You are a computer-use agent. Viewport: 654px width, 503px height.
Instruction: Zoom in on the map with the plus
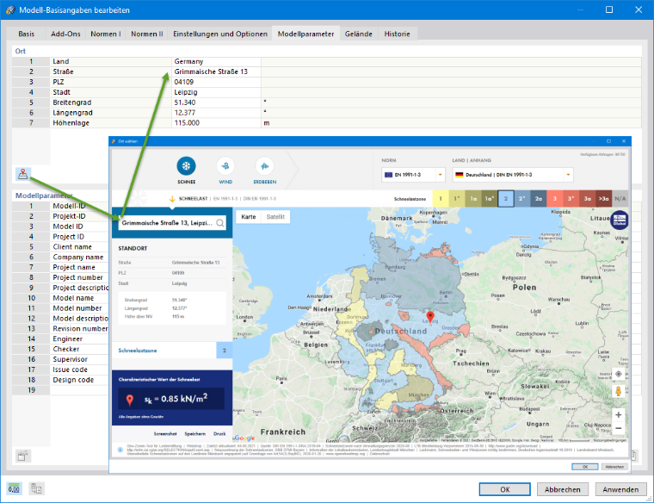618,414
